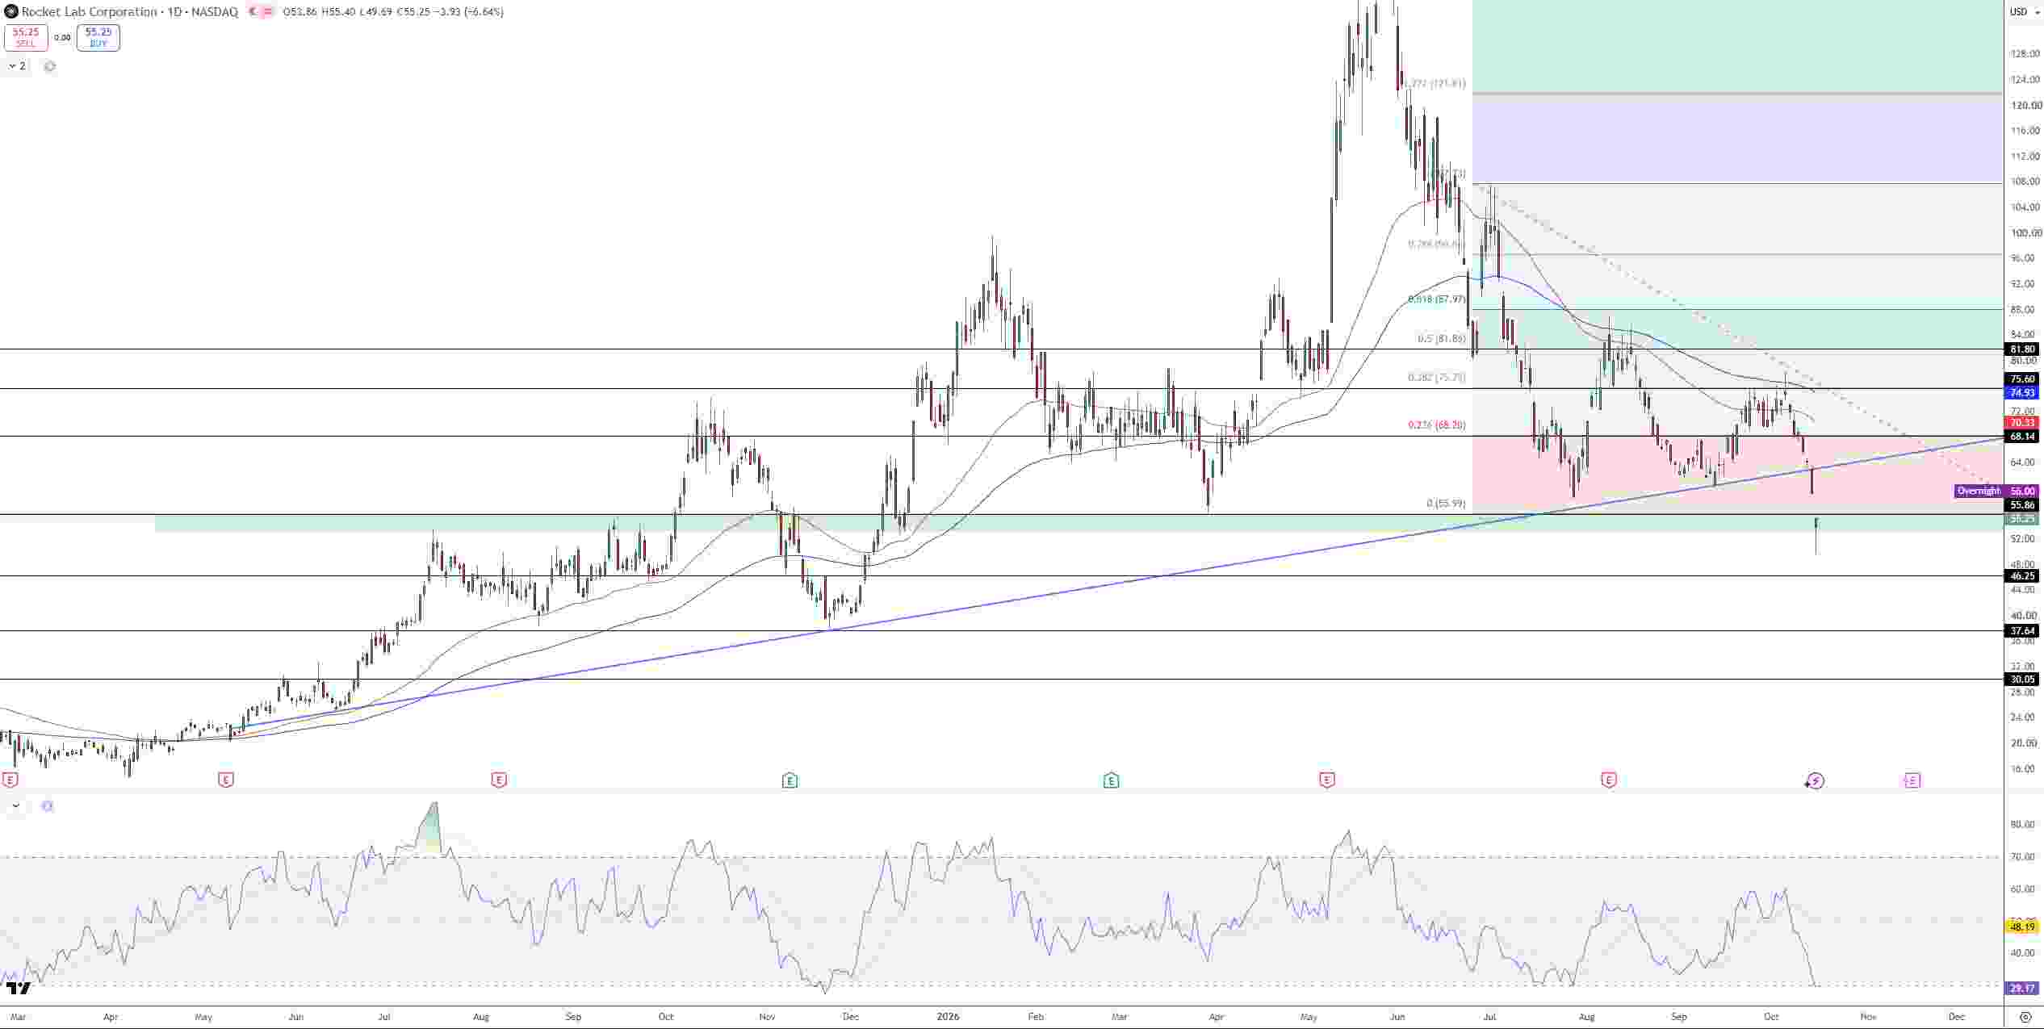Open the green earnings marker of November 2025
Image resolution: width=2044 pixels, height=1029 pixels.
[x=790, y=780]
